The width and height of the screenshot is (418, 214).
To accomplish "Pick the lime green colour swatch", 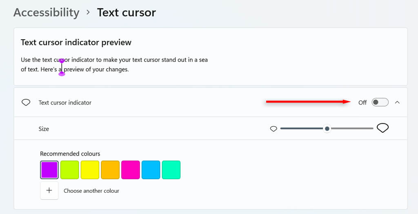I will click(x=69, y=169).
